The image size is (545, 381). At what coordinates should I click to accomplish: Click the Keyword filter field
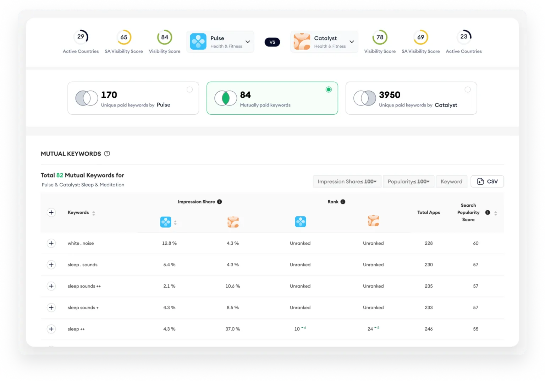(x=451, y=181)
